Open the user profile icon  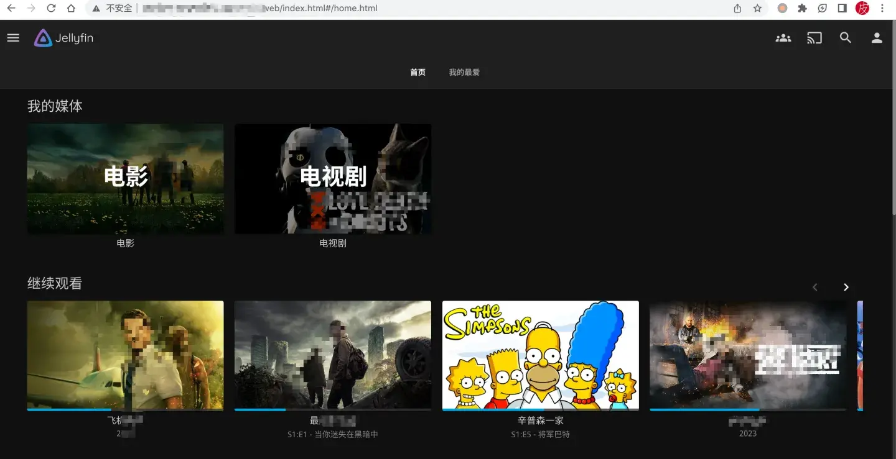(x=877, y=38)
